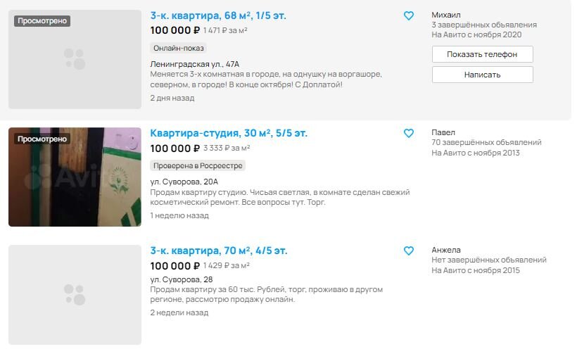This screenshot has height=354, width=577.
Task: Click placeholder image of the 70 m² listing
Action: pos(75,295)
